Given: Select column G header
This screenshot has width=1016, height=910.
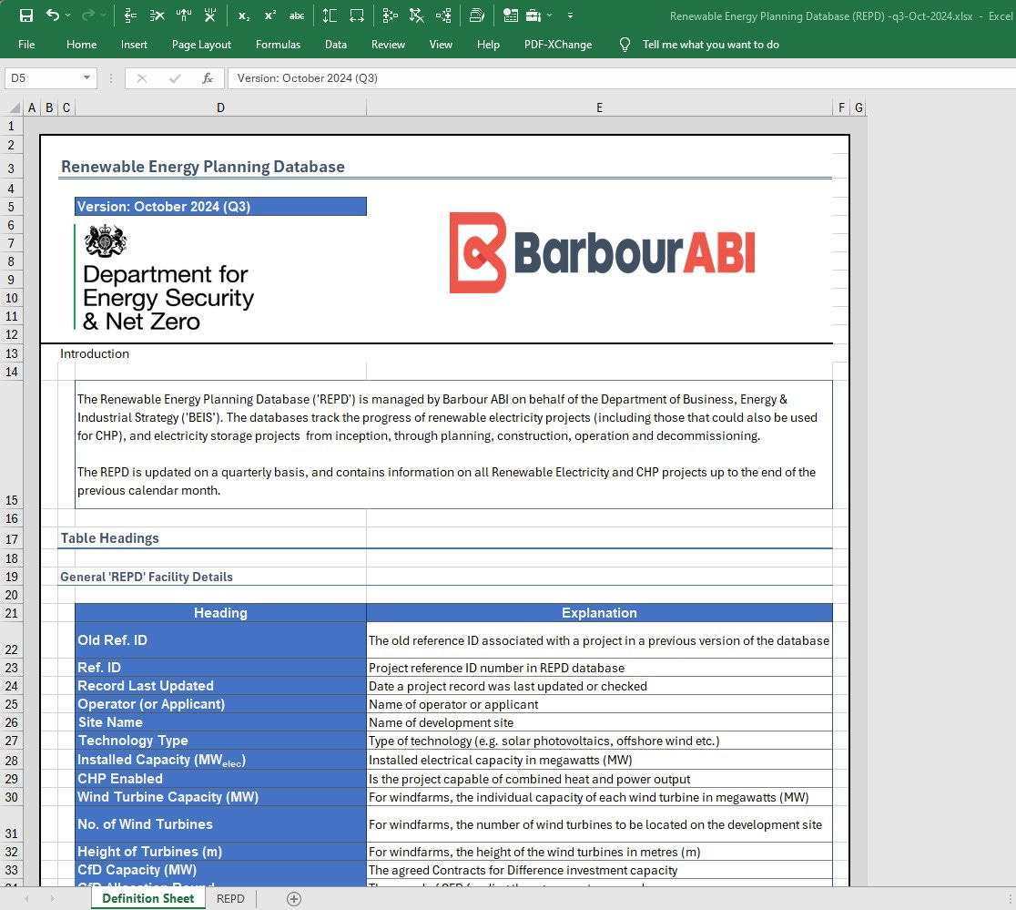Looking at the screenshot, I should click(859, 107).
